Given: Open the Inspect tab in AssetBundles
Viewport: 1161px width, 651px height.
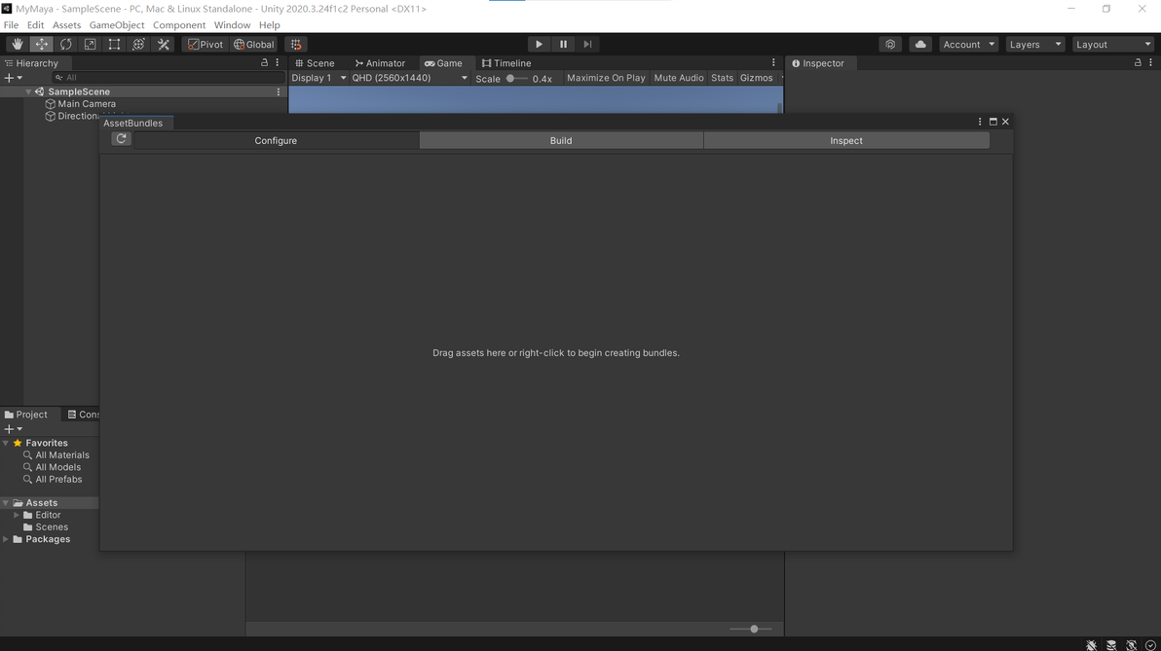Looking at the screenshot, I should (x=846, y=140).
